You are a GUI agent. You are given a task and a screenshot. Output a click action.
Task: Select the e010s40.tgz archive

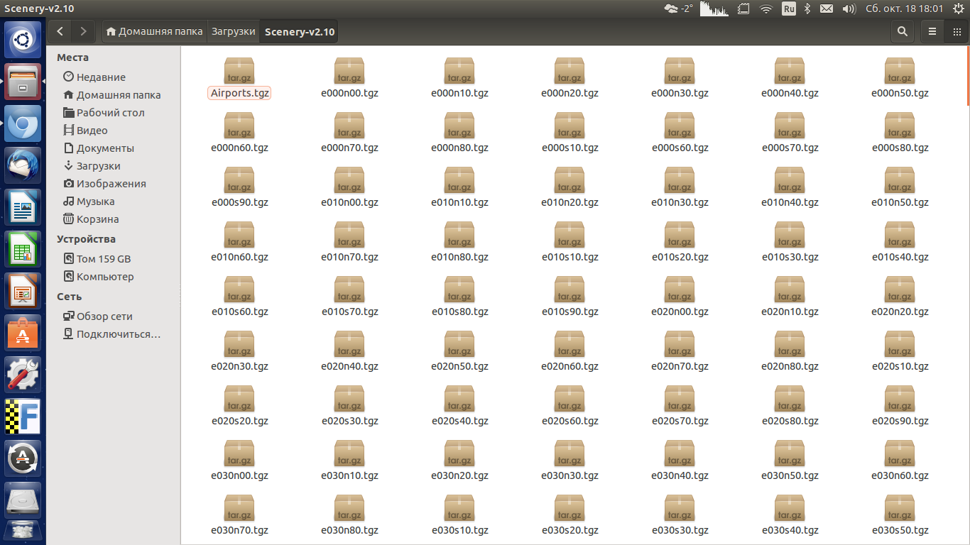900,242
